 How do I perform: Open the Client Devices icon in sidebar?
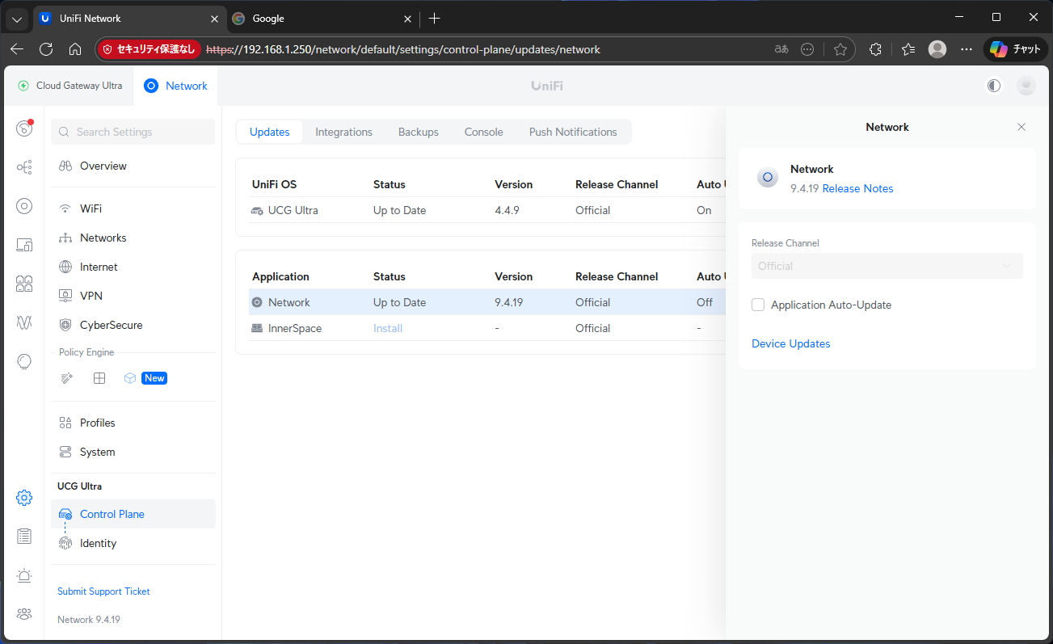click(x=24, y=245)
